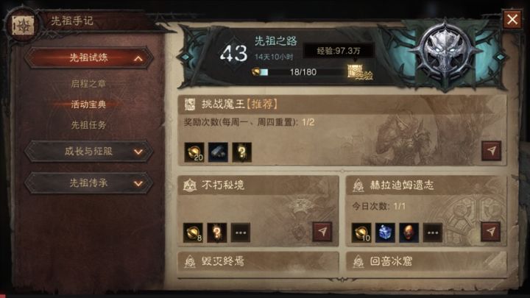
Task: Collapse the 先祖试炼 section
Action: click(x=89, y=58)
